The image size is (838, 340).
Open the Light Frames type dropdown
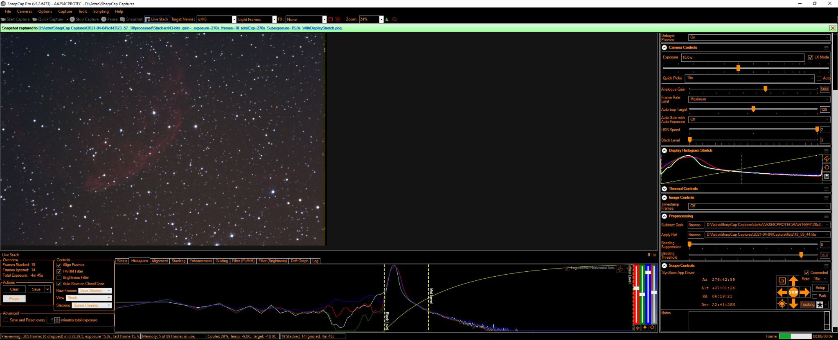[274, 19]
